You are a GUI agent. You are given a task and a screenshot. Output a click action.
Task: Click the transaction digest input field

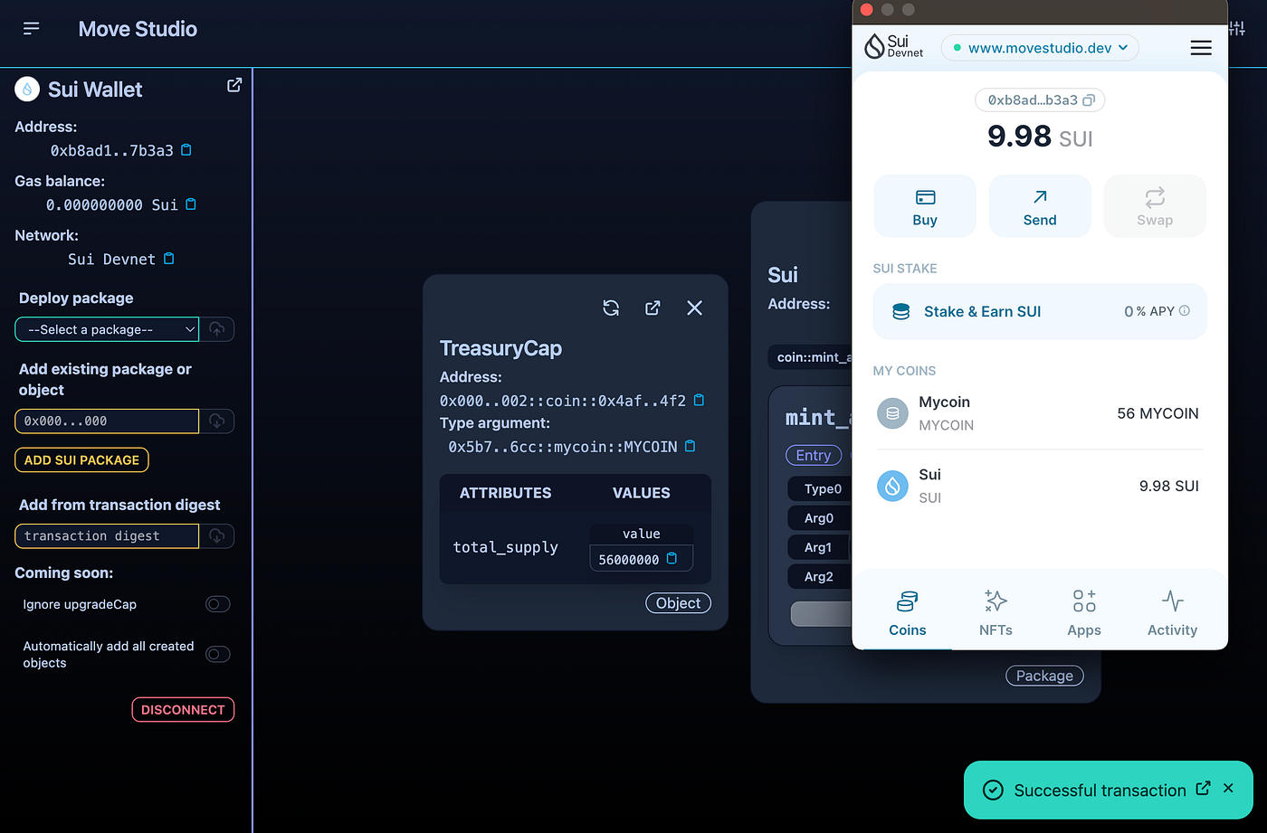point(107,535)
